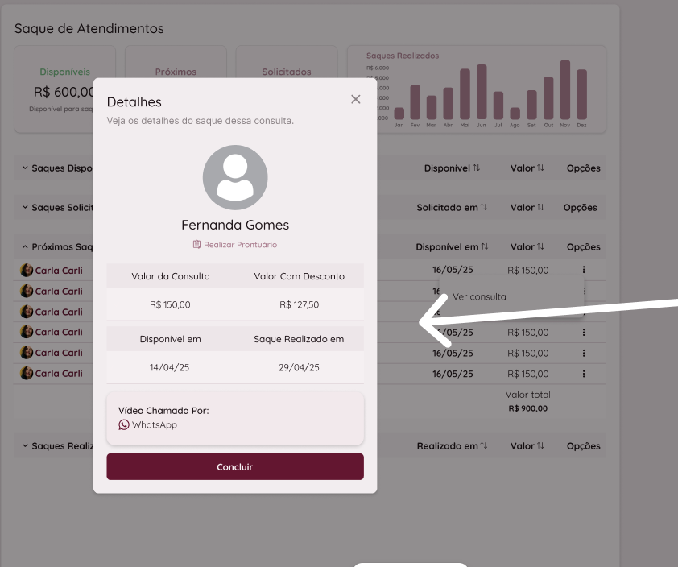Open options three-dot menu on first Próximos row
The image size is (678, 567).
[584, 270]
